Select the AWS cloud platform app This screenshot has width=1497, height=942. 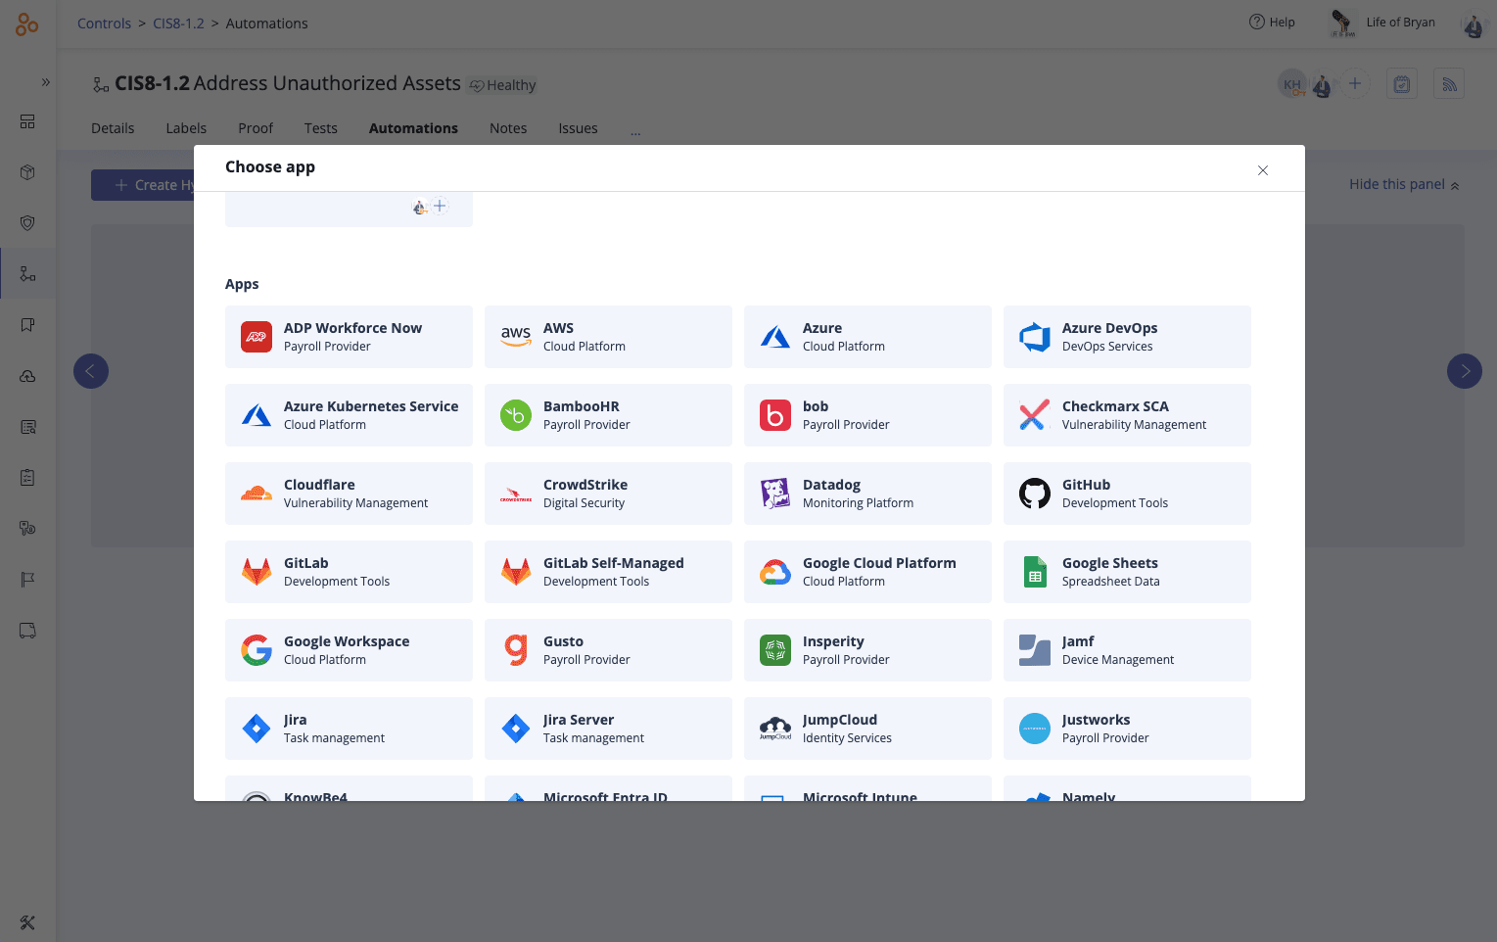[607, 337]
